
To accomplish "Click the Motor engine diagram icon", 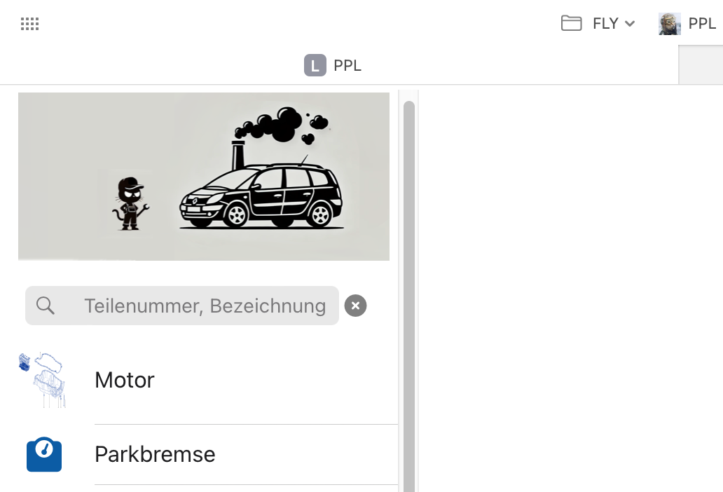I will click(43, 380).
